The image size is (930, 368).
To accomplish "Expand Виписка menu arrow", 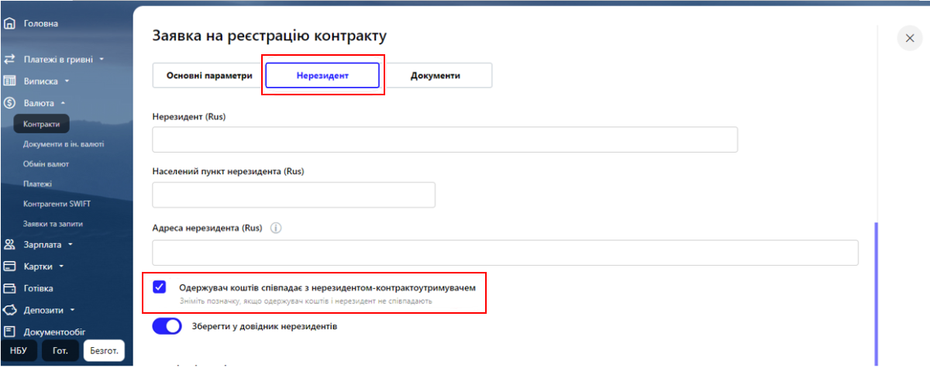I will 67,81.
